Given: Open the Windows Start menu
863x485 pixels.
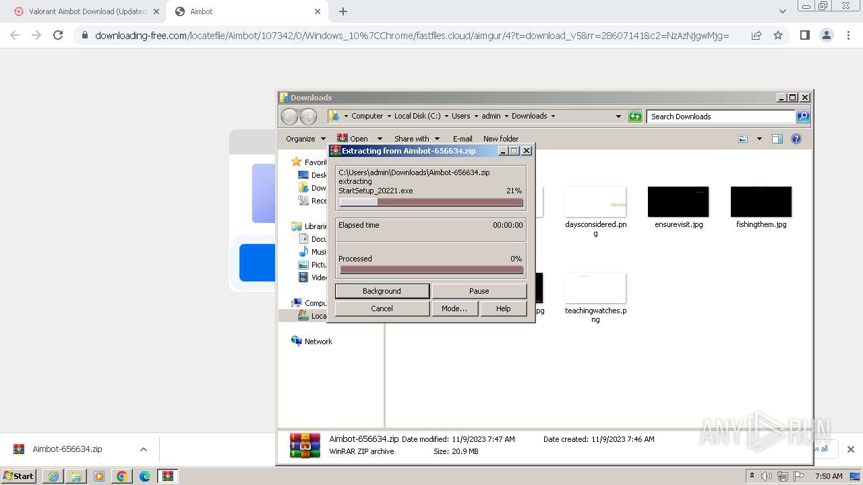Looking at the screenshot, I should click(x=19, y=476).
